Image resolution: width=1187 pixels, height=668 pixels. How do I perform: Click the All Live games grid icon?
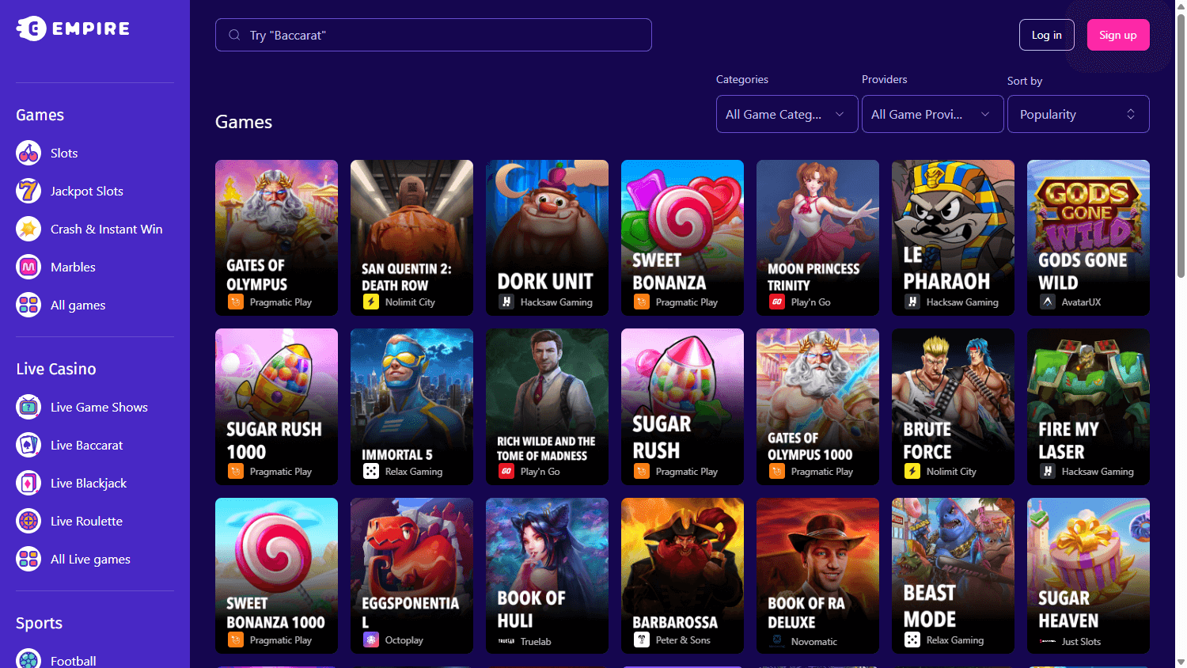(28, 559)
